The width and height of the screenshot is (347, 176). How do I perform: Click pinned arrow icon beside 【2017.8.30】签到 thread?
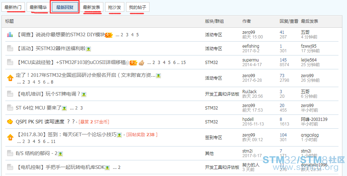click(x=10, y=138)
